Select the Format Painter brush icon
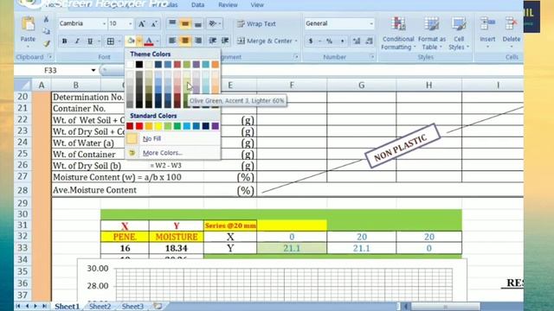 (46, 43)
